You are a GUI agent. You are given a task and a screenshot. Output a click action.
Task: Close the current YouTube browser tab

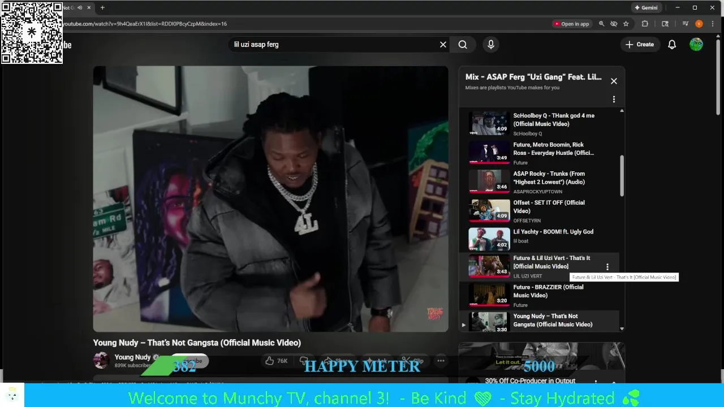click(x=89, y=8)
